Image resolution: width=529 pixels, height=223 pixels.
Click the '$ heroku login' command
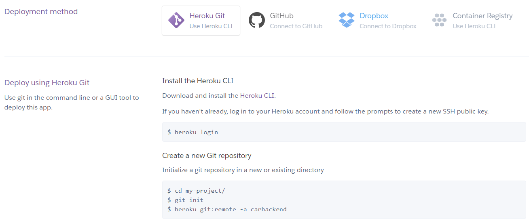(x=193, y=132)
